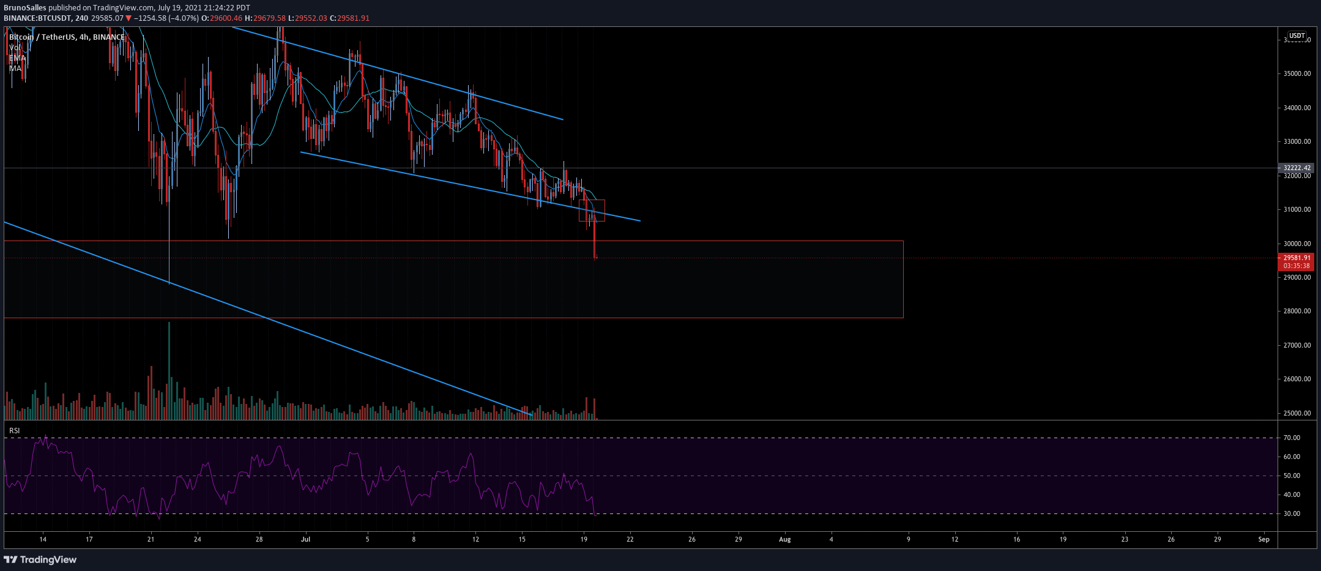Click the 28000.00 price axis label
The height and width of the screenshot is (571, 1321).
point(1296,311)
